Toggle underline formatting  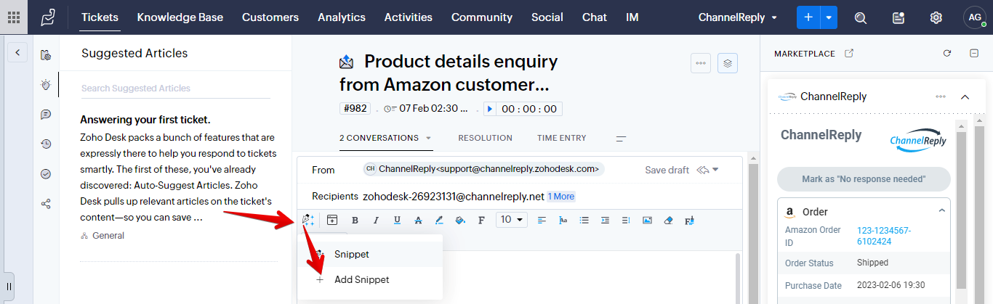click(x=397, y=220)
